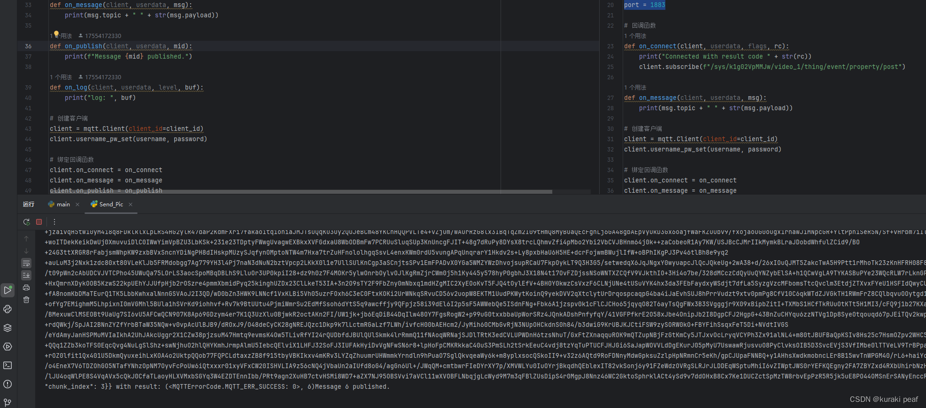
Task: Jump down the stack trace
Action: (26, 251)
